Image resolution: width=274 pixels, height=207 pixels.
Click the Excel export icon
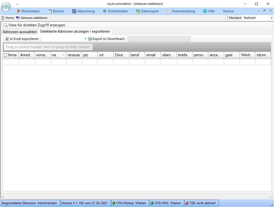pyautogui.click(x=7, y=39)
